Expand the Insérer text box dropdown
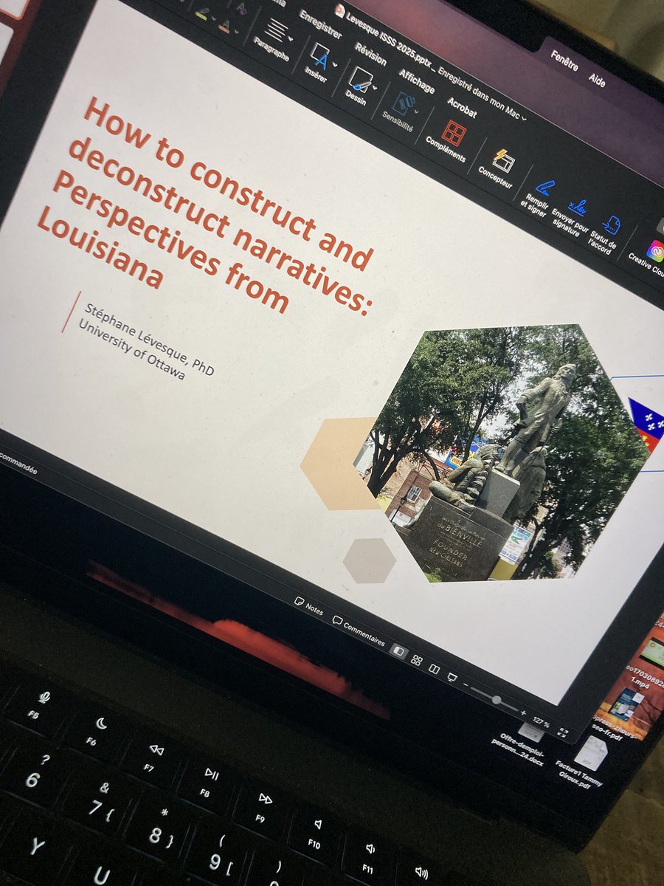 [x=333, y=65]
